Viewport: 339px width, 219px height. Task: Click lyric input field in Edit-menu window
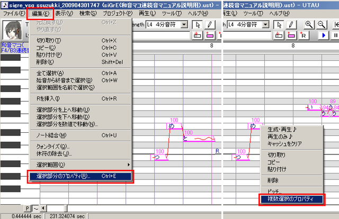click(161, 35)
